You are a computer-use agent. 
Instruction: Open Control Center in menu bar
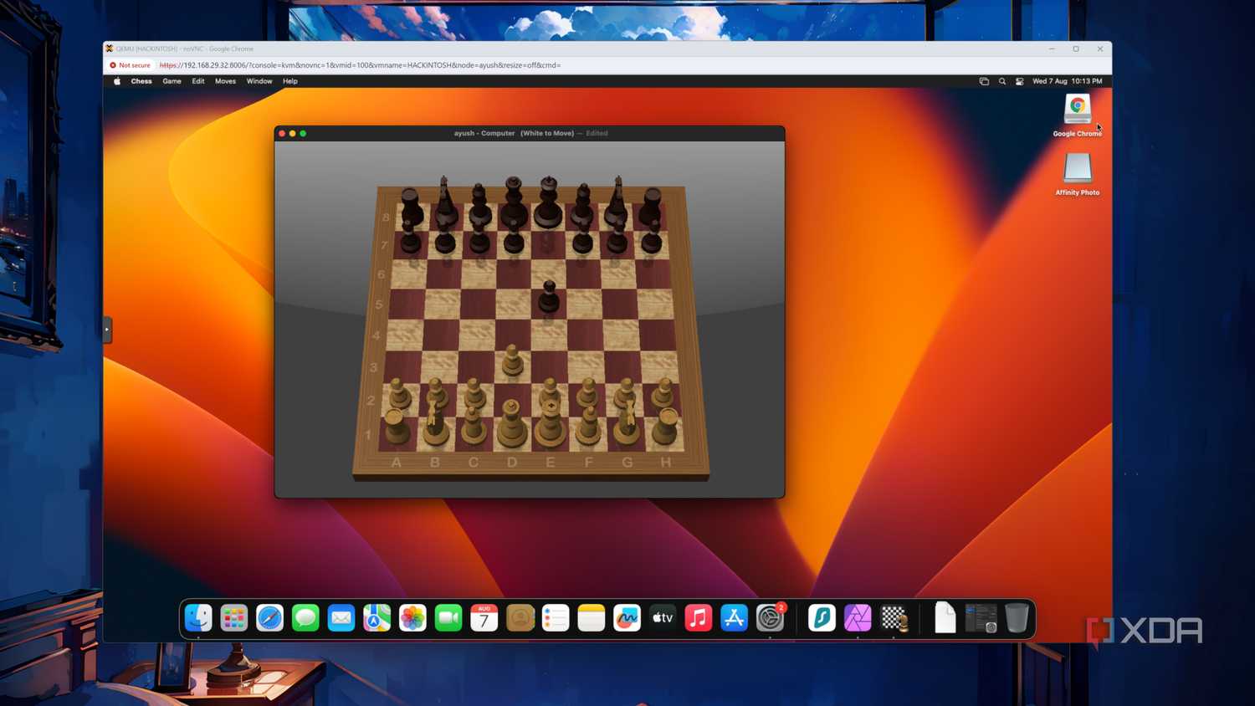point(1019,81)
